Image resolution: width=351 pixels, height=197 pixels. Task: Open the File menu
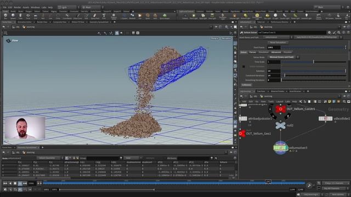click(4, 7)
